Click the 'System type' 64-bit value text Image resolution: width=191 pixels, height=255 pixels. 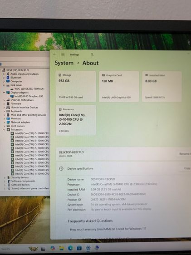119,204
